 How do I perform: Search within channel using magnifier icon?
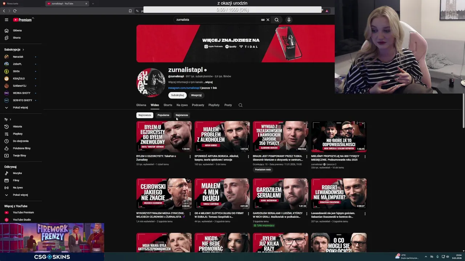pos(240,105)
